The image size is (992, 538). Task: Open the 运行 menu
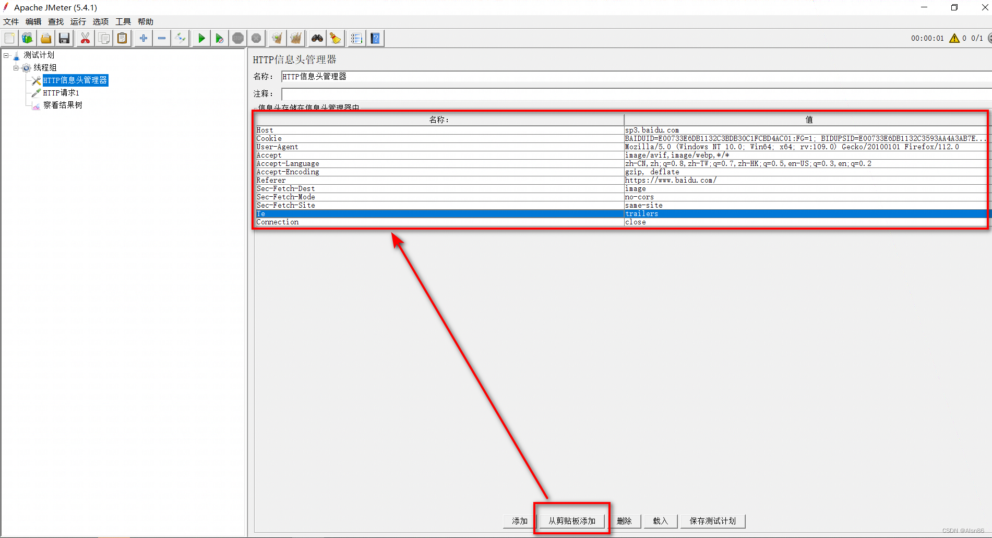(x=78, y=21)
